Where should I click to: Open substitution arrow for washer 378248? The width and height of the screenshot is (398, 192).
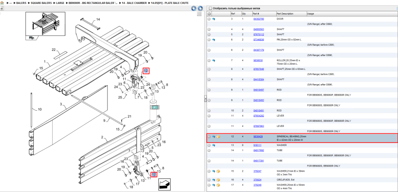click(213, 185)
